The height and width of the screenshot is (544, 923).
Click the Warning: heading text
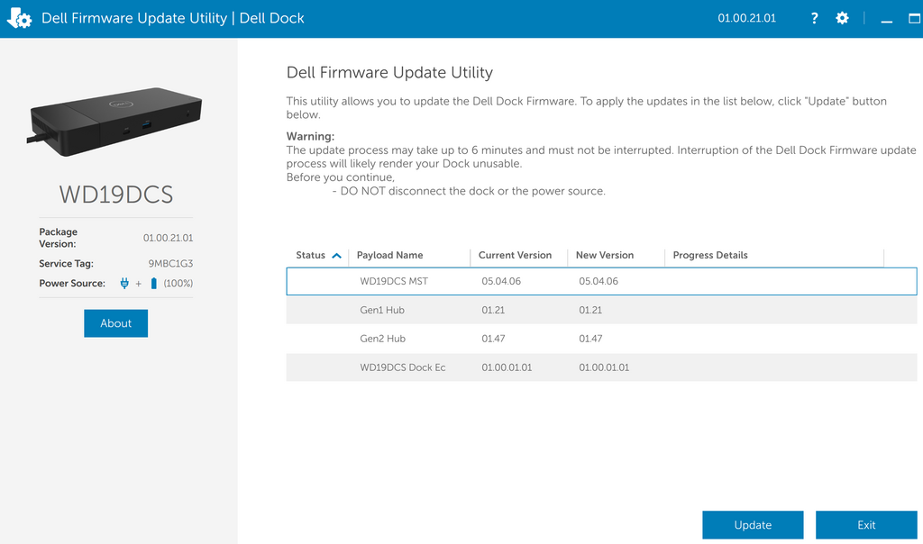click(310, 136)
